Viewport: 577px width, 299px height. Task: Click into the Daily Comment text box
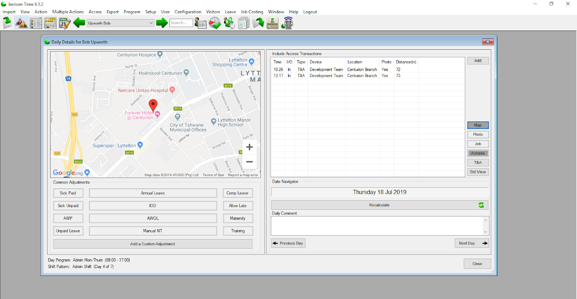point(377,226)
